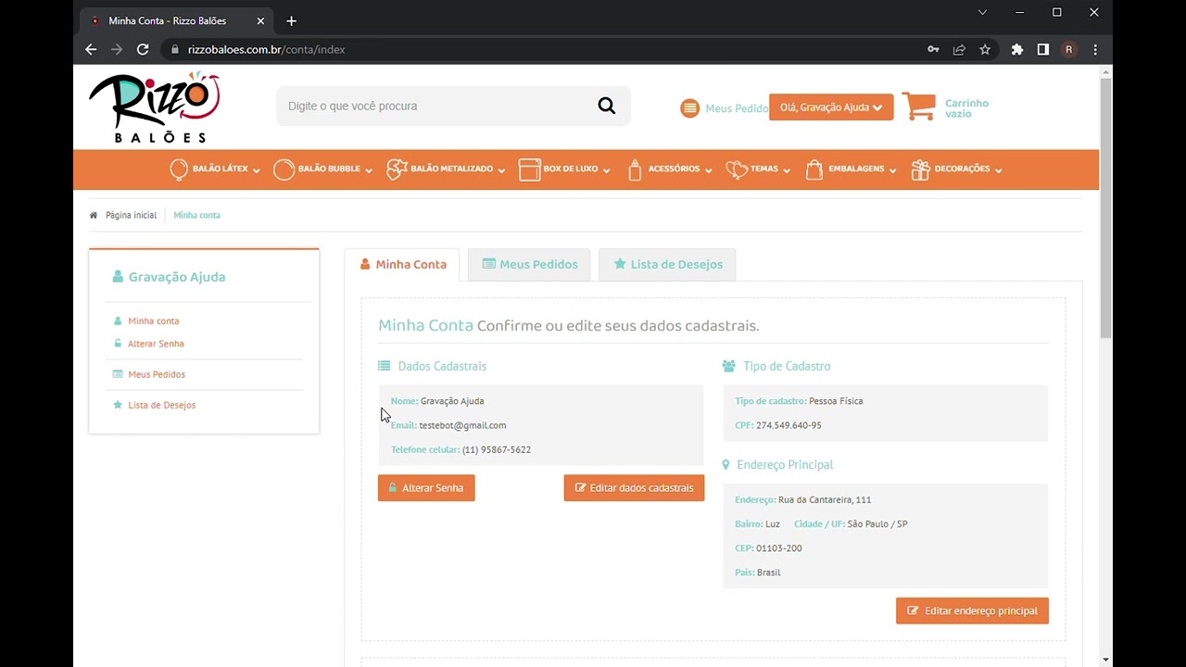Click the address Rua da Cantareira, 111

tap(825, 499)
